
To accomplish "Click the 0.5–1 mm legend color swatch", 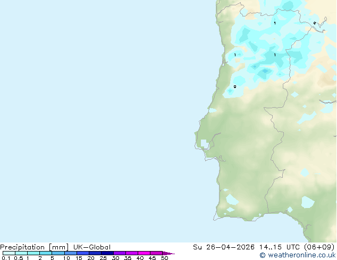I will point(21,253).
